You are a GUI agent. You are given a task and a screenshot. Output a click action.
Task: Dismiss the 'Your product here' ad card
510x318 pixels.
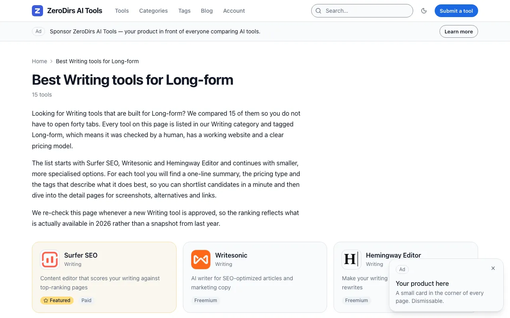[493, 268]
